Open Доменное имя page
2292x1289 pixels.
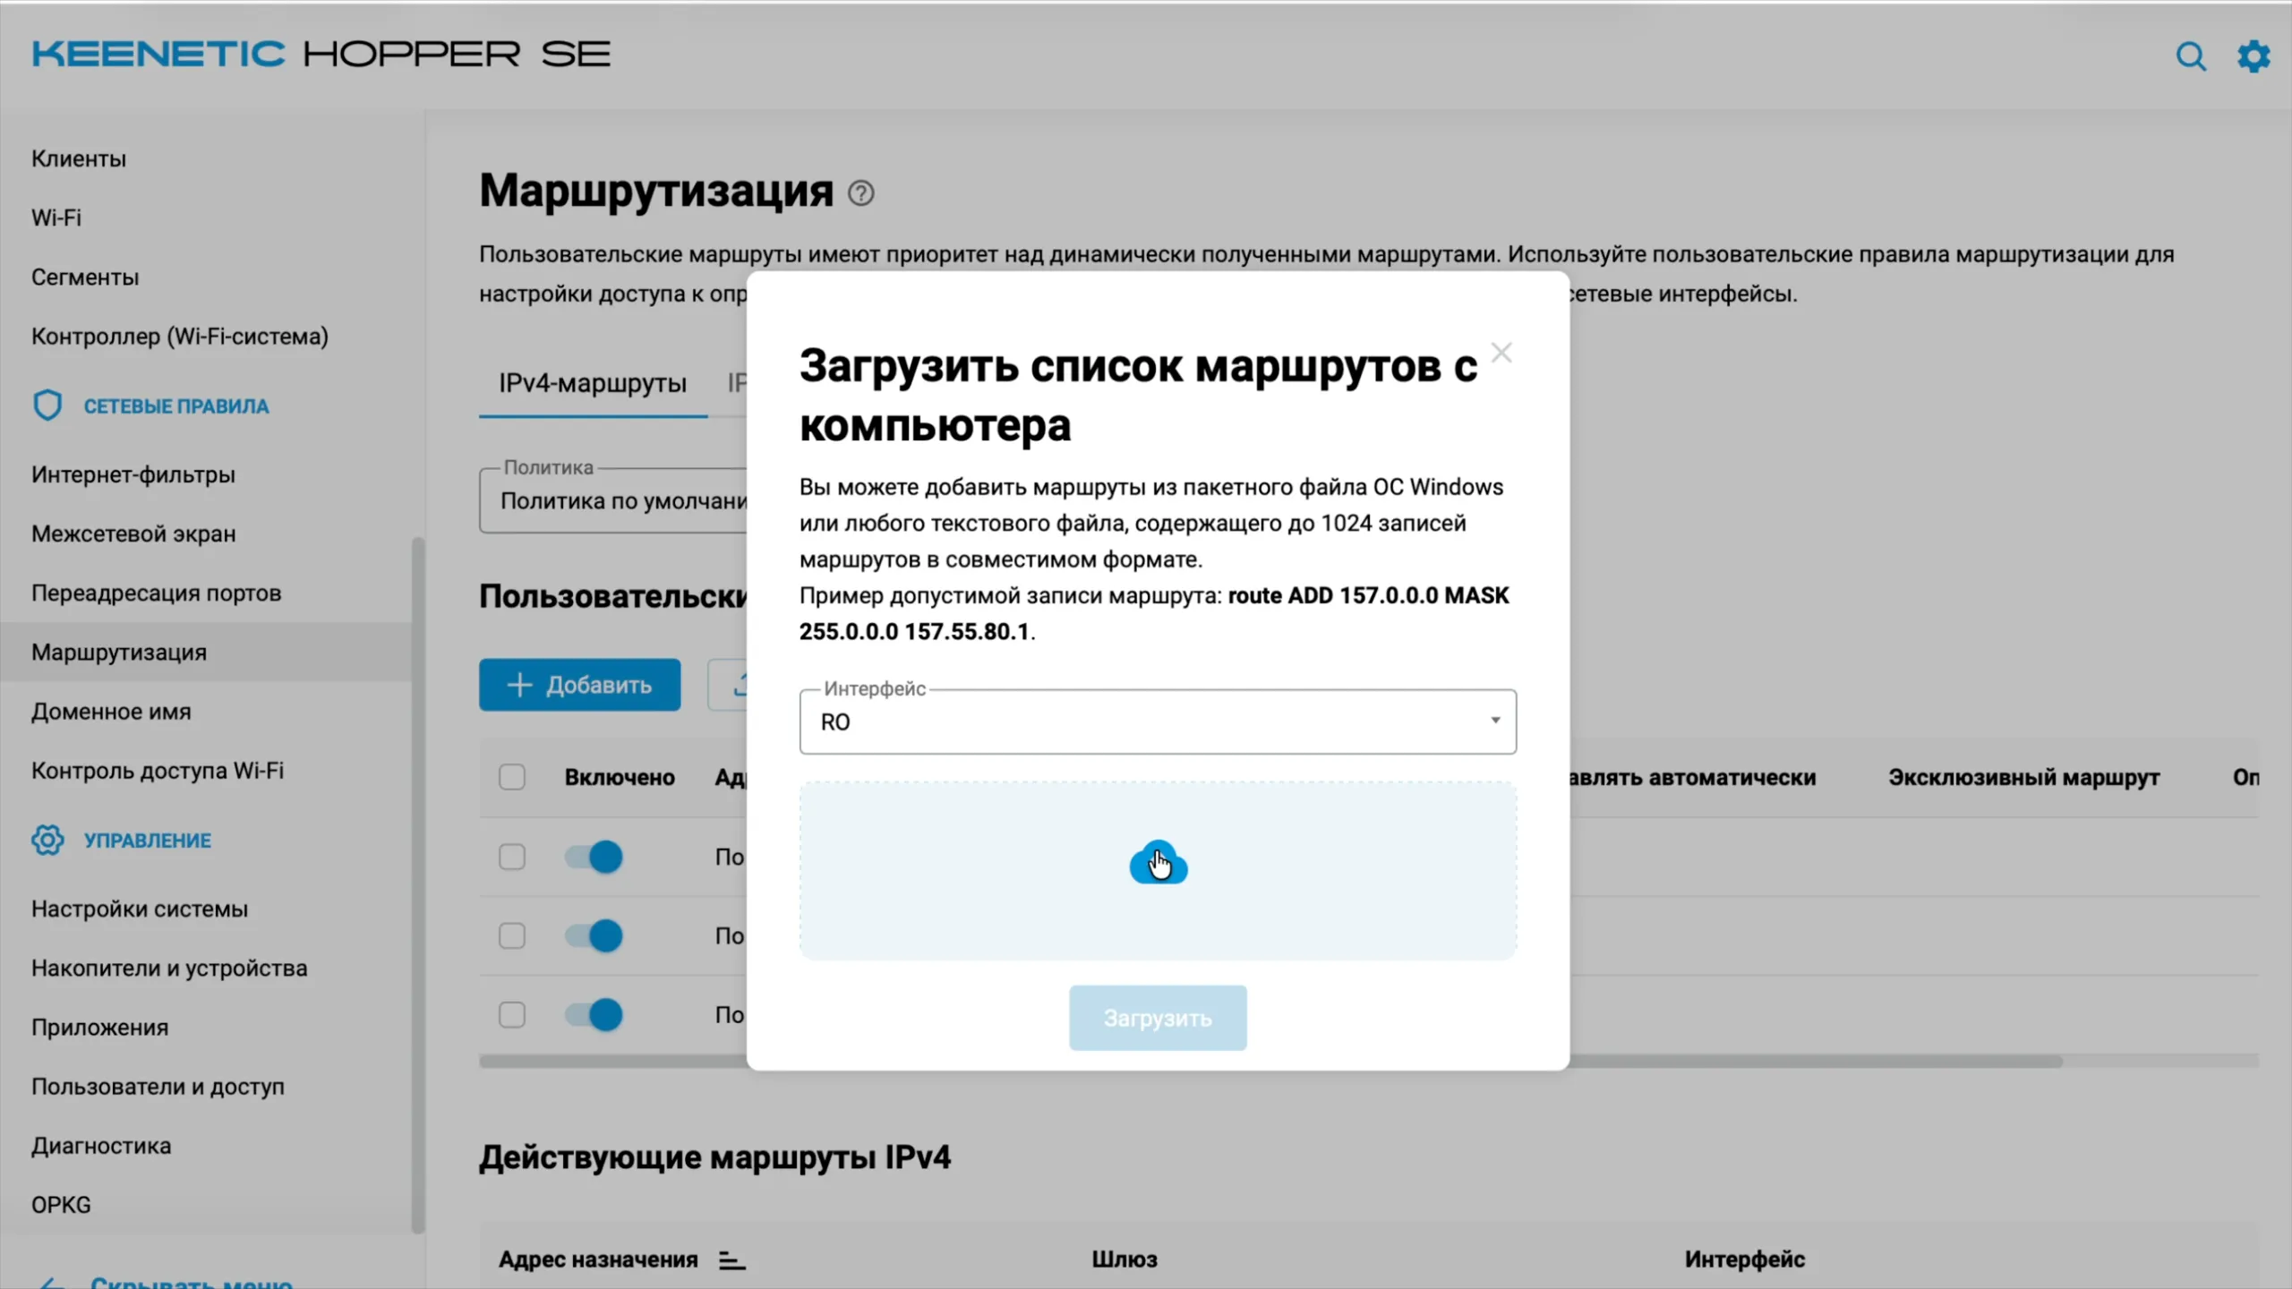pyautogui.click(x=111, y=712)
